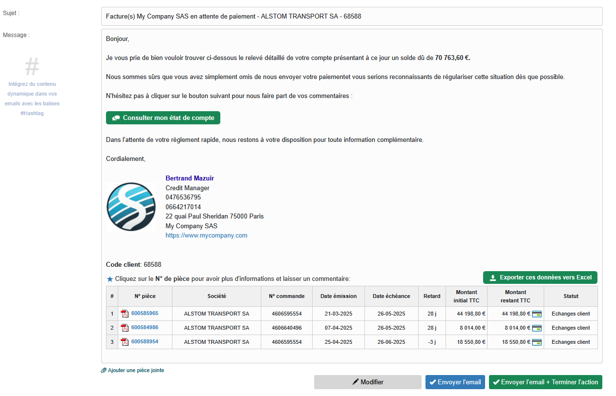Click the Sujet input field
The width and height of the screenshot is (616, 396).
[352, 16]
